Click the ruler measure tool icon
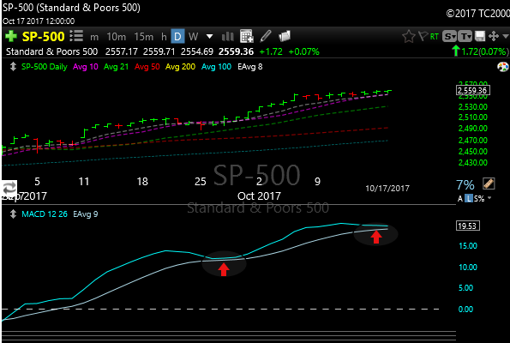The width and height of the screenshot is (510, 343). coord(489,184)
